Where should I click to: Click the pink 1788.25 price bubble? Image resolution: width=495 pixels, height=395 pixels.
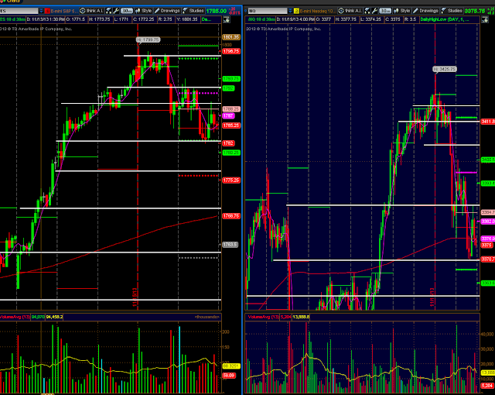click(x=231, y=109)
